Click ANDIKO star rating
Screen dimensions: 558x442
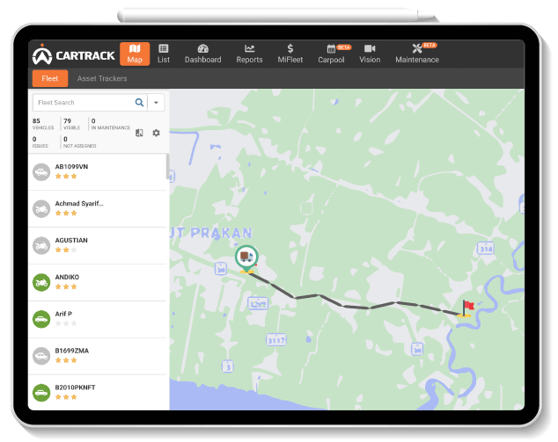[x=66, y=286]
